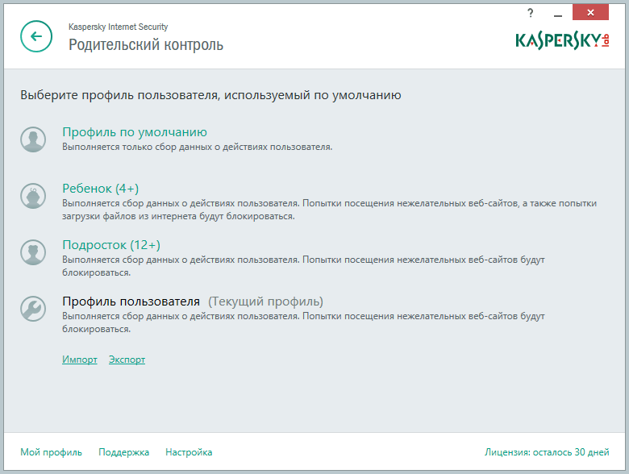
Task: Minimize the Kaspersky window
Action: [x=557, y=15]
